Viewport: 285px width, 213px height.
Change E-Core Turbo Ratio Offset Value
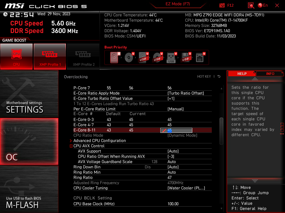[x=171, y=98]
